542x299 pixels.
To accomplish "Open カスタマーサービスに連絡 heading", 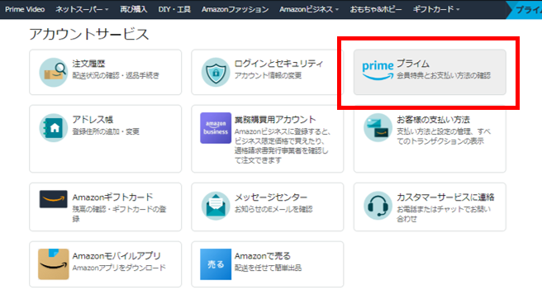I will [x=445, y=197].
